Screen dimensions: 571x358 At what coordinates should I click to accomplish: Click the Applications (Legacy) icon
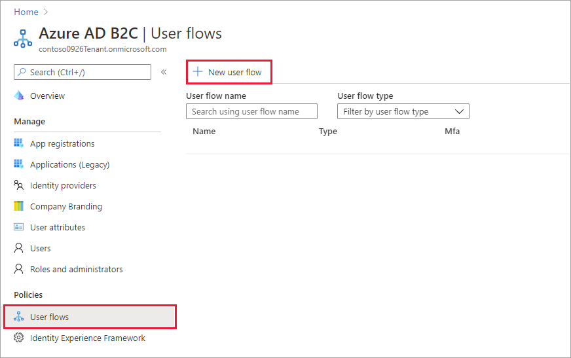pos(19,164)
